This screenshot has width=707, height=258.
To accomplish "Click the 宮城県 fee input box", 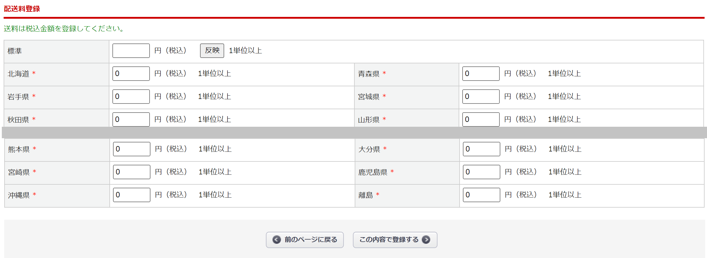I will pyautogui.click(x=480, y=96).
